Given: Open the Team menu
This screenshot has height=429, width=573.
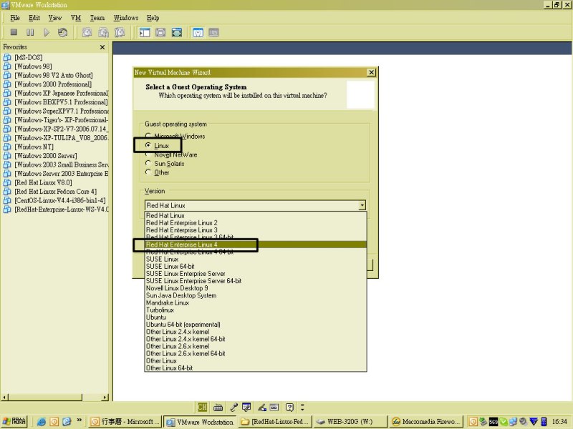Looking at the screenshot, I should [x=97, y=18].
